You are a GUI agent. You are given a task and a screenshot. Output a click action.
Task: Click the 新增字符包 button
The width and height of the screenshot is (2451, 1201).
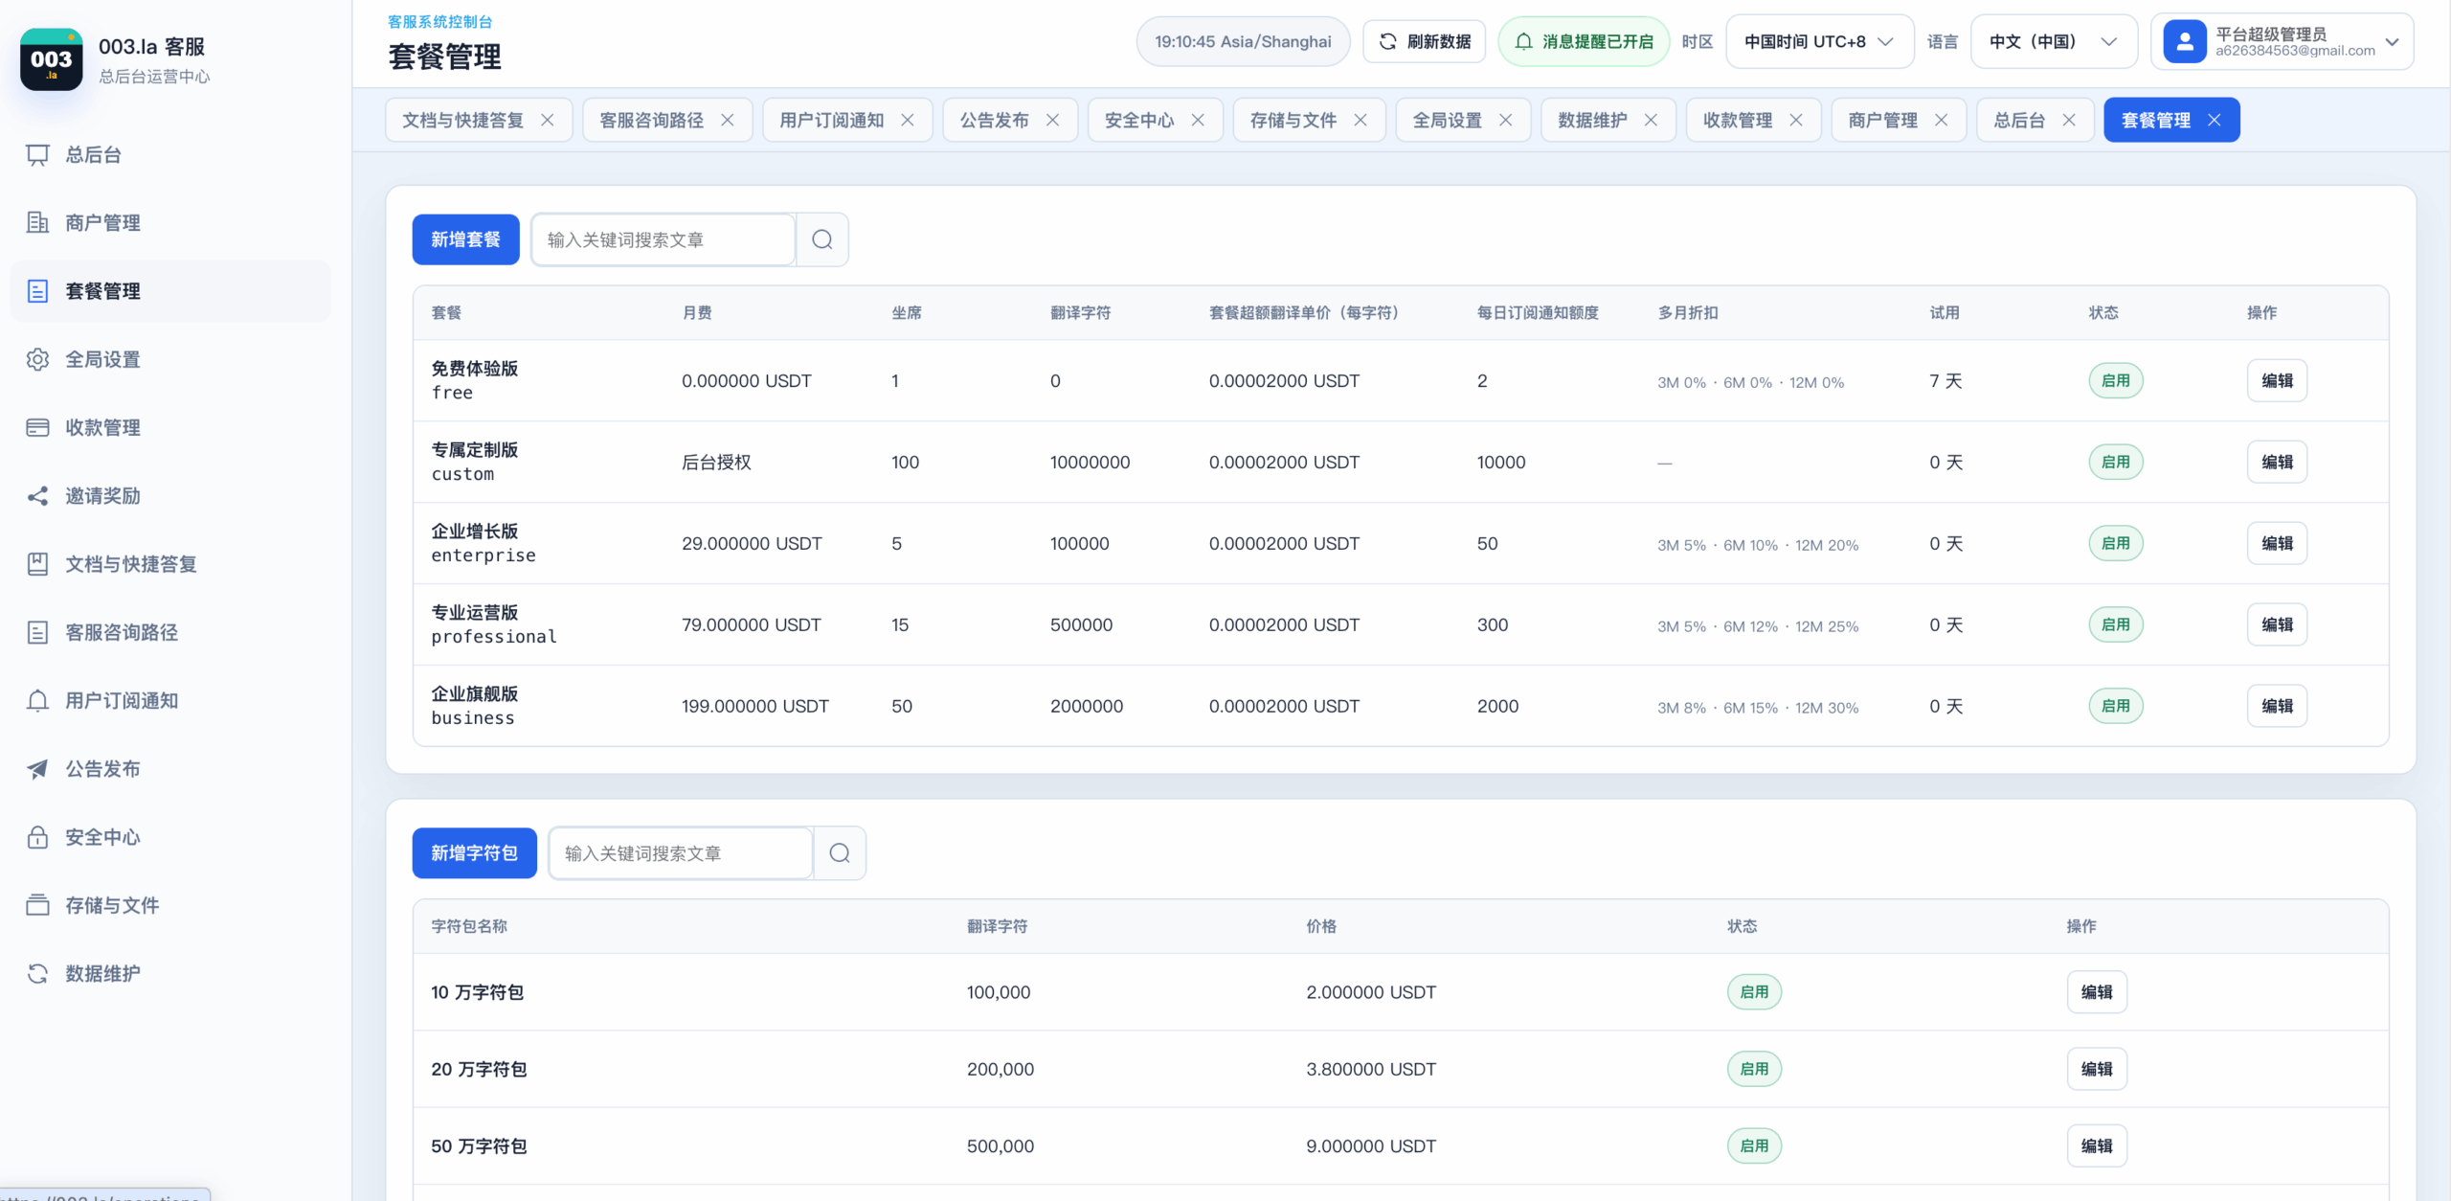pyautogui.click(x=475, y=853)
